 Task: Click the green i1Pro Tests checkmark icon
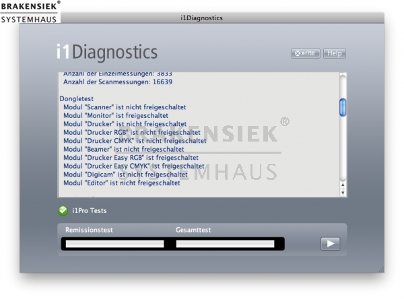63,211
